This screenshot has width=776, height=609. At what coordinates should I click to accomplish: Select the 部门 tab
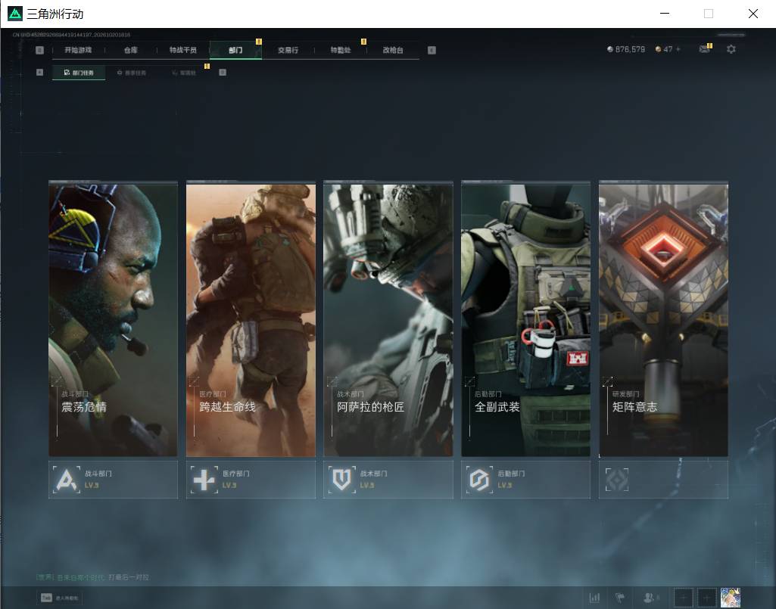235,50
